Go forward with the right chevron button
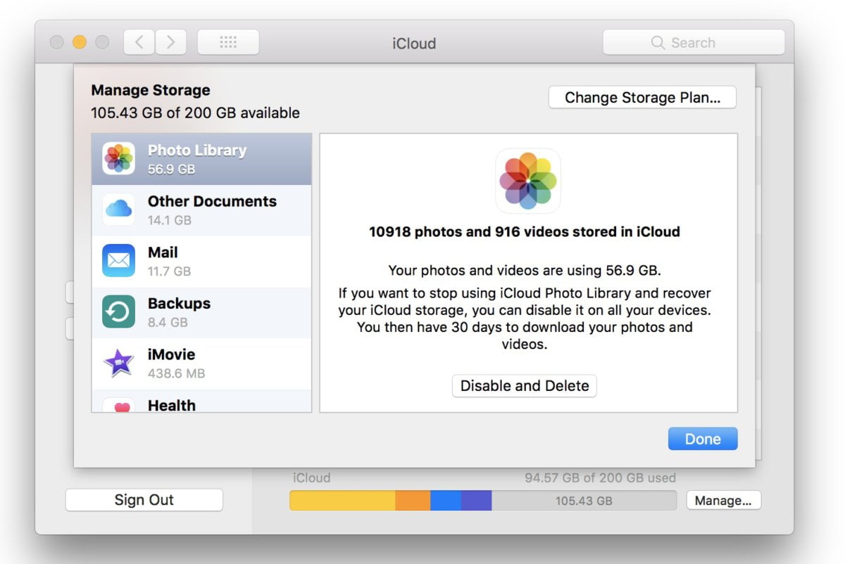The width and height of the screenshot is (845, 564). 170,43
